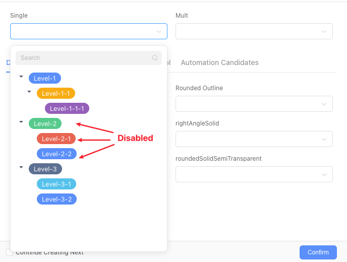The image size is (347, 262).
Task: Click the search magnifier icon
Action: [x=155, y=58]
